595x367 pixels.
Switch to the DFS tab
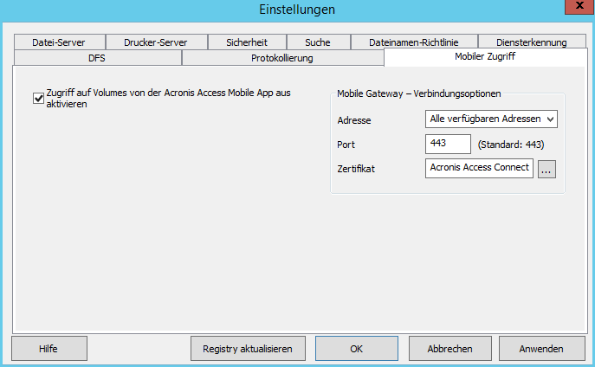[x=97, y=58]
